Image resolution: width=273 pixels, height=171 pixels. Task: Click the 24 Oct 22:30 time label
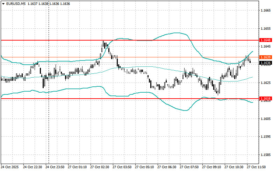(33, 167)
